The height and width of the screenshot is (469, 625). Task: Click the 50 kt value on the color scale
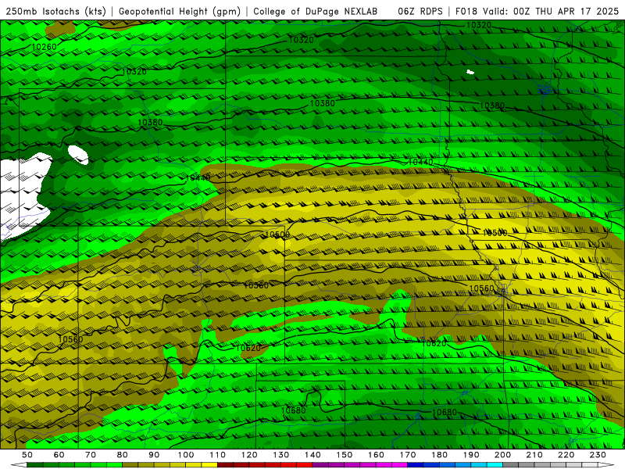coord(27,455)
